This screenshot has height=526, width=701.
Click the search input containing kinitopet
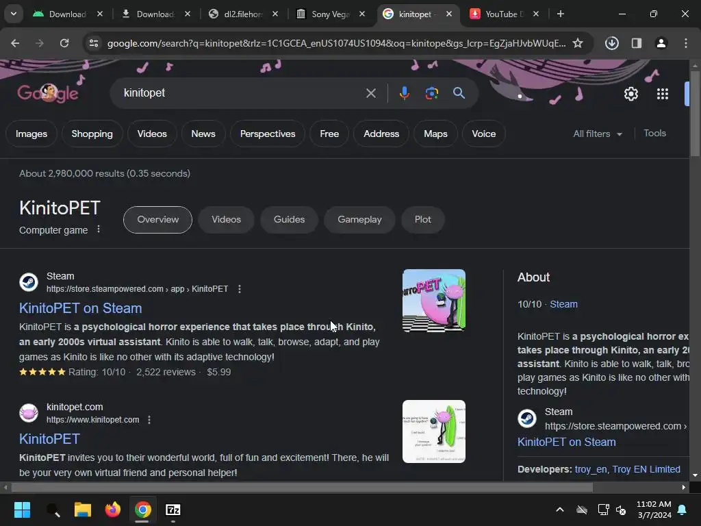point(242,93)
